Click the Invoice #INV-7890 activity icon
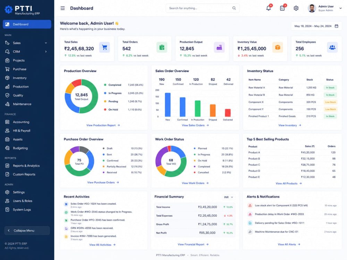Image resolution: width=347 pixels, height=260 pixels. click(x=66, y=236)
